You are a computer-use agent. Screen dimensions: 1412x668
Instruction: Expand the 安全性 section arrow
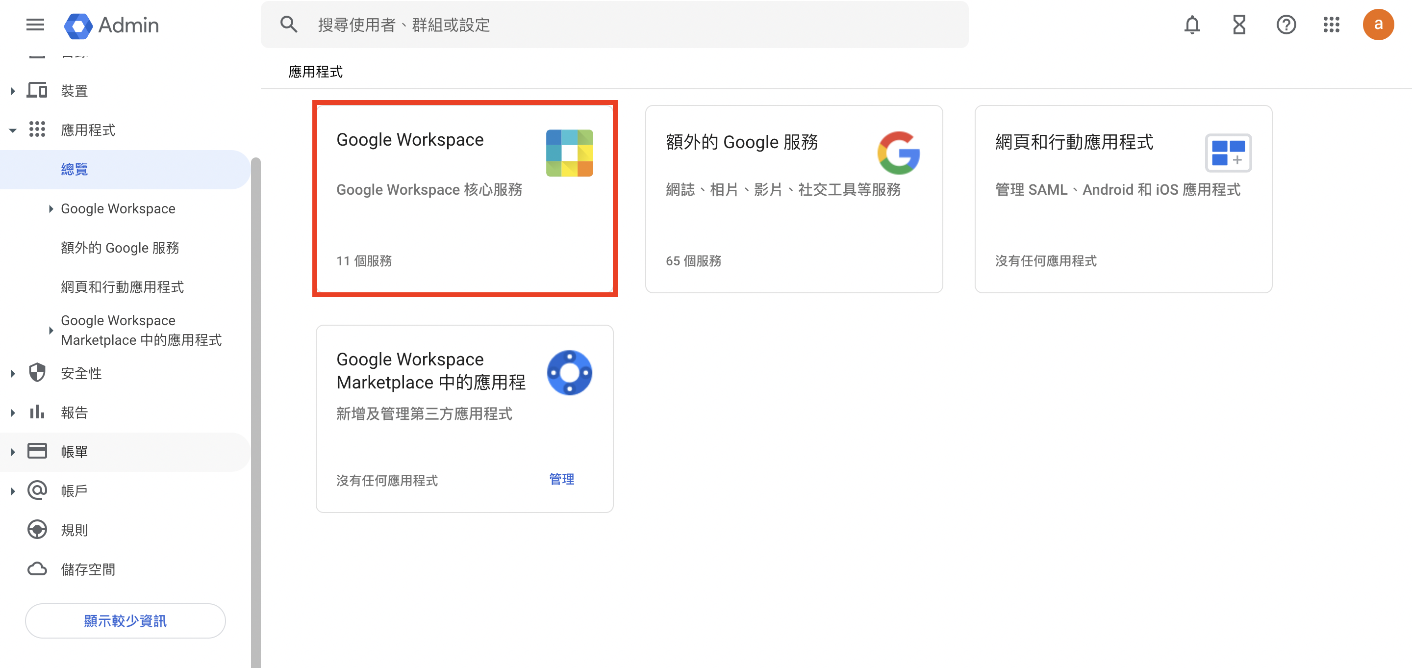pyautogui.click(x=13, y=374)
